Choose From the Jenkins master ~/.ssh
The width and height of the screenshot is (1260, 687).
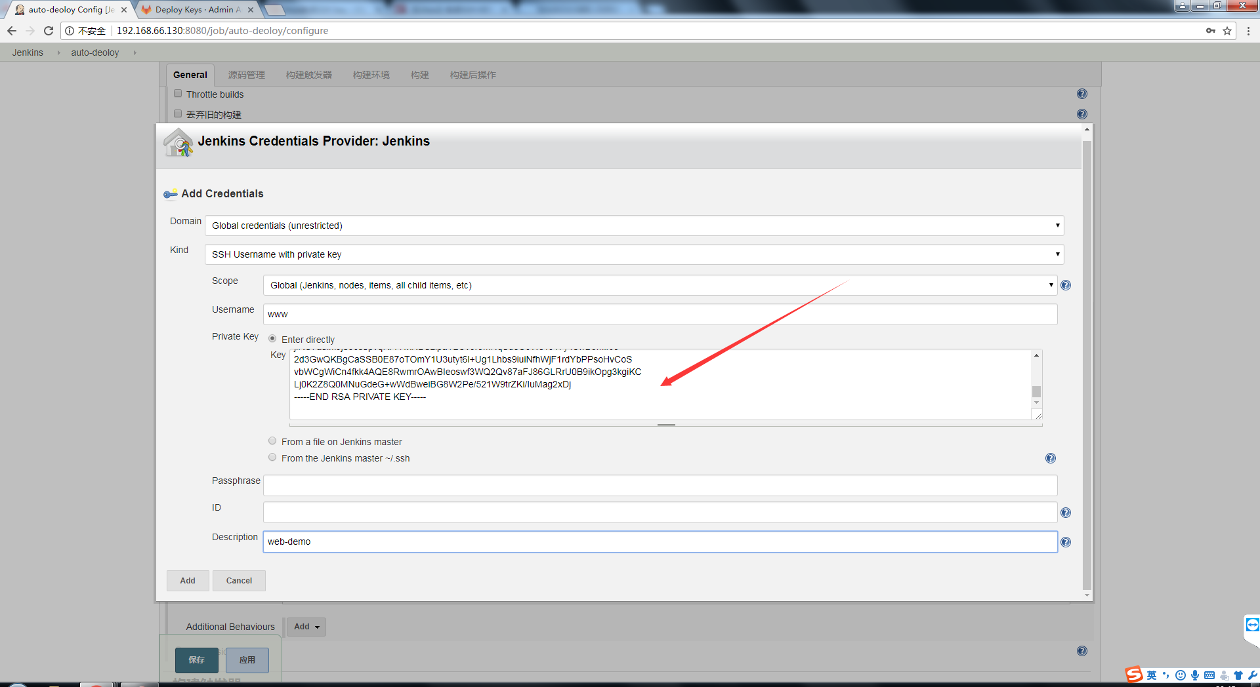272,458
